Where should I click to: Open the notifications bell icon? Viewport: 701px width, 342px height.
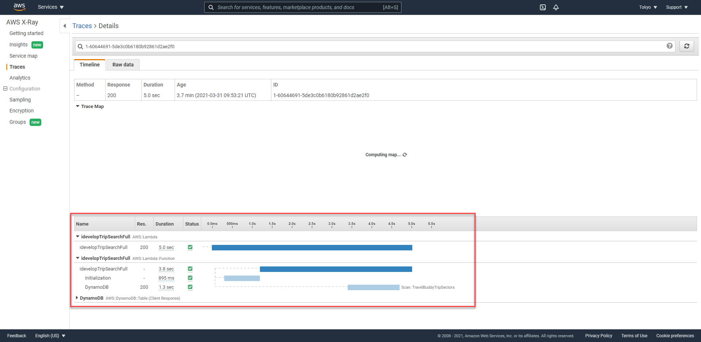556,7
